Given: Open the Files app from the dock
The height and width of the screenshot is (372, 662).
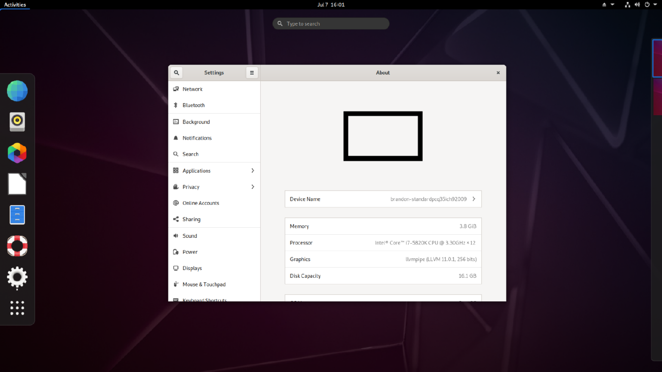Looking at the screenshot, I should [17, 214].
